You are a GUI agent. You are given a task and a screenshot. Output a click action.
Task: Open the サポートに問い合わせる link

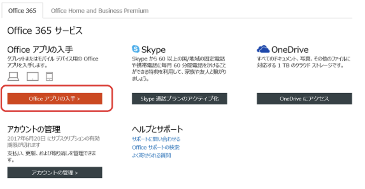pos(156,139)
